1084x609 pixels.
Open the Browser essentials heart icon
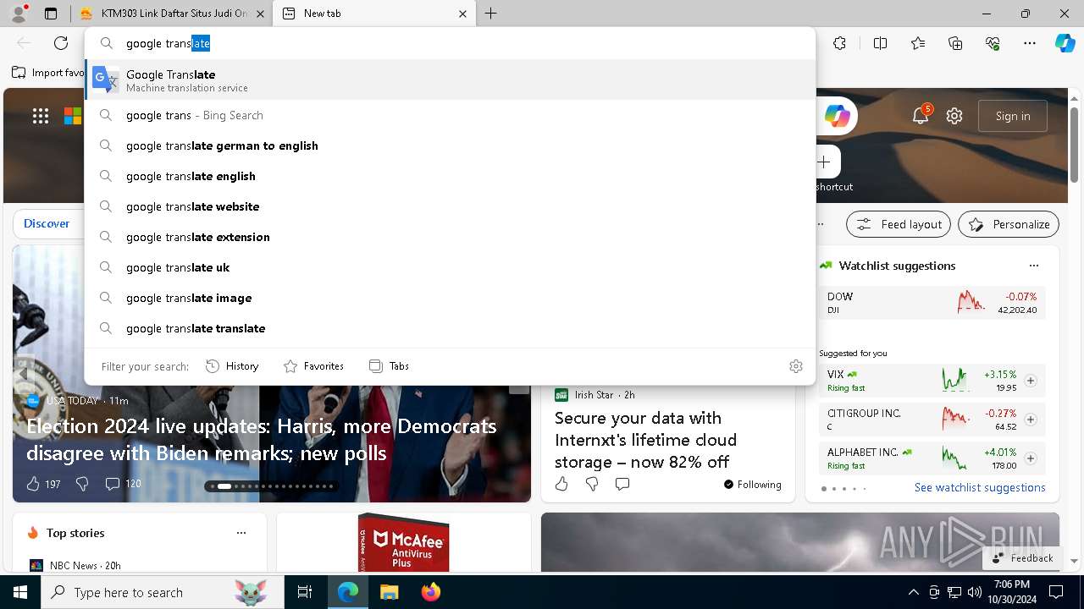coord(993,43)
